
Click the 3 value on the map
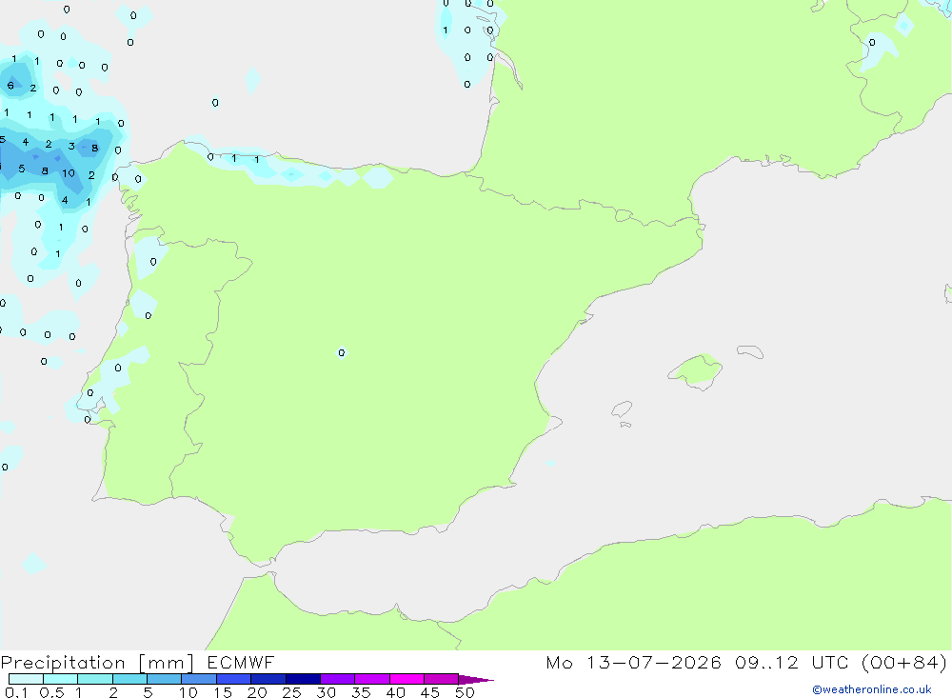(x=71, y=147)
